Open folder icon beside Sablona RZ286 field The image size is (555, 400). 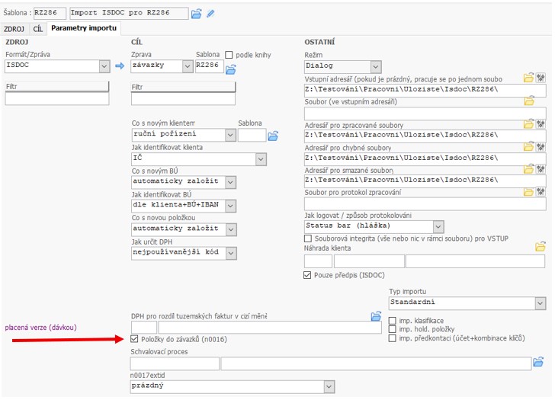pos(230,69)
